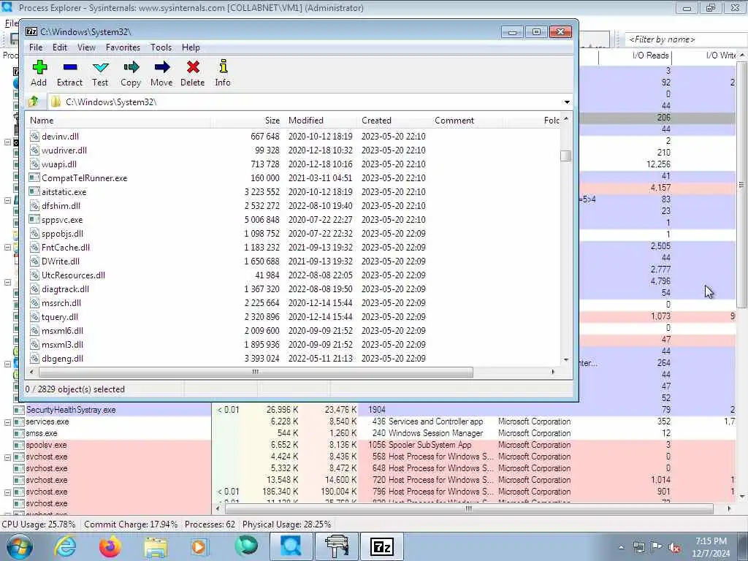Select tquery.dll in the file list
The width and height of the screenshot is (748, 561).
tap(60, 316)
